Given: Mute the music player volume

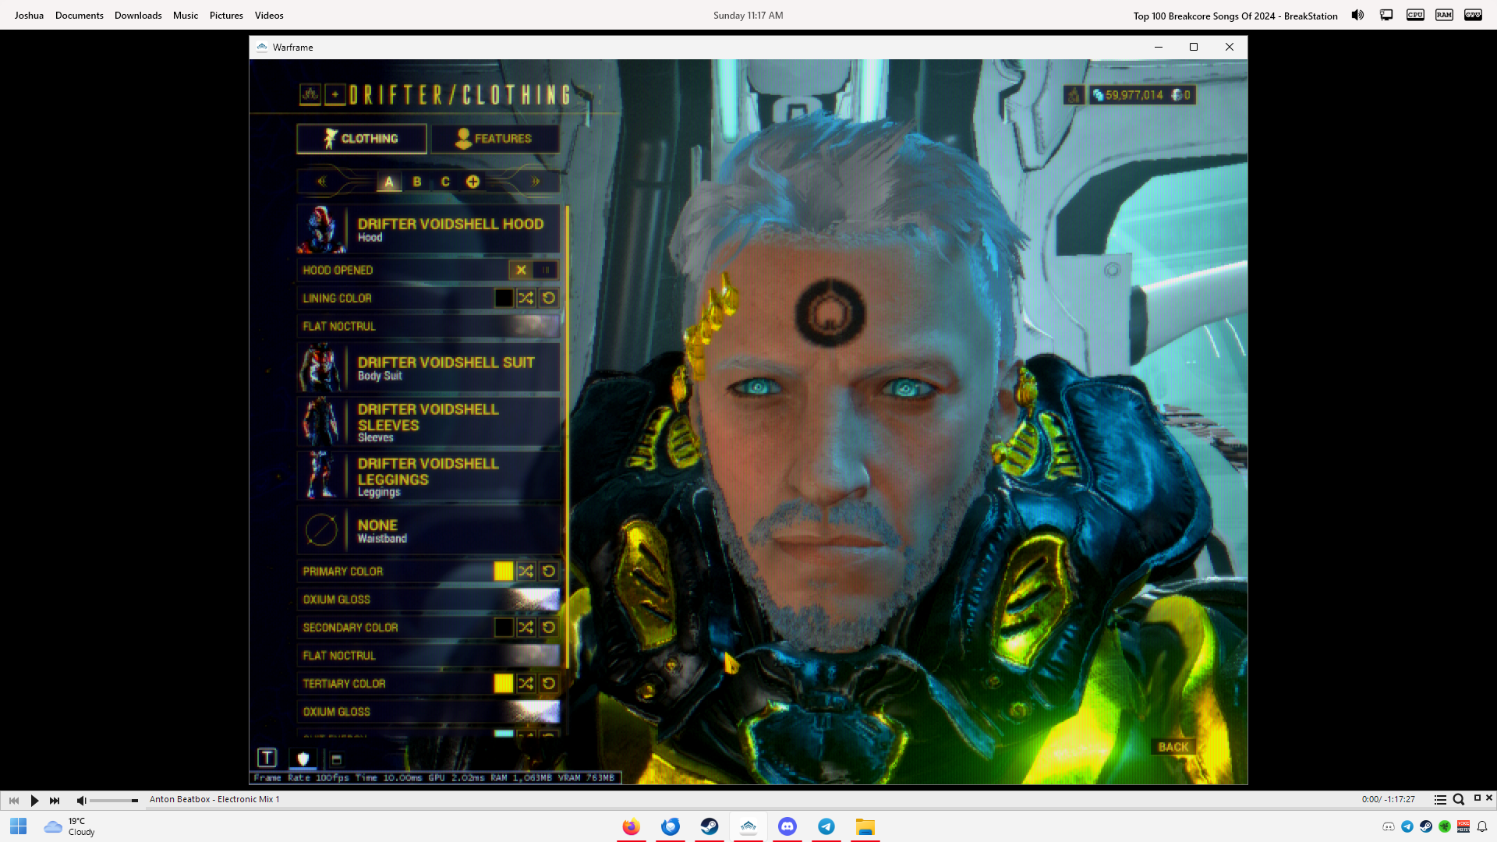Looking at the screenshot, I should pyautogui.click(x=81, y=800).
